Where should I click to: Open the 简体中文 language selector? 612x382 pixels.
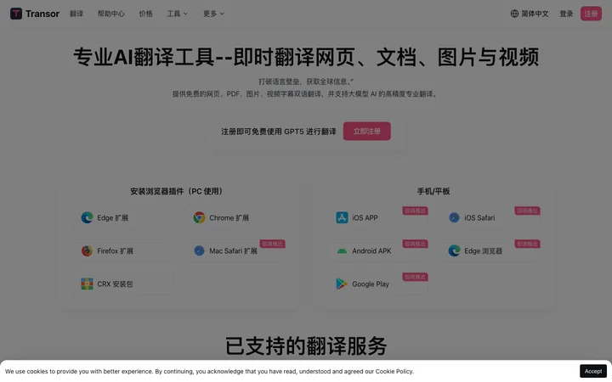click(530, 14)
